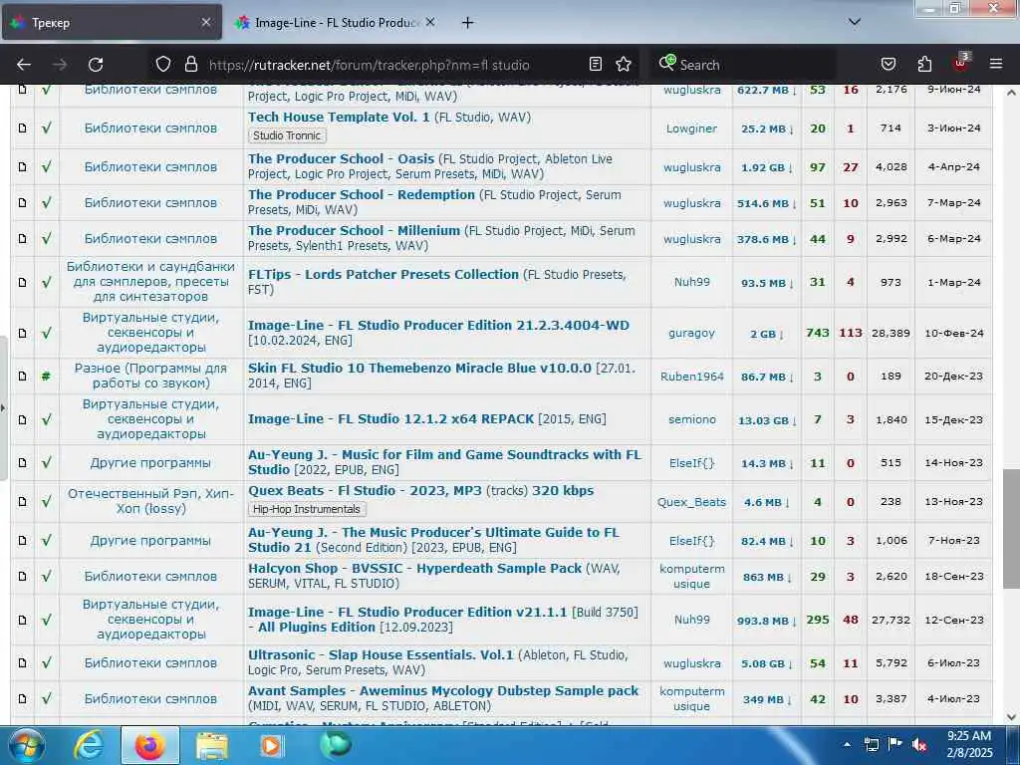
Task: Open Библиотеки и саундбанки для сэмплеров category
Action: point(150,282)
